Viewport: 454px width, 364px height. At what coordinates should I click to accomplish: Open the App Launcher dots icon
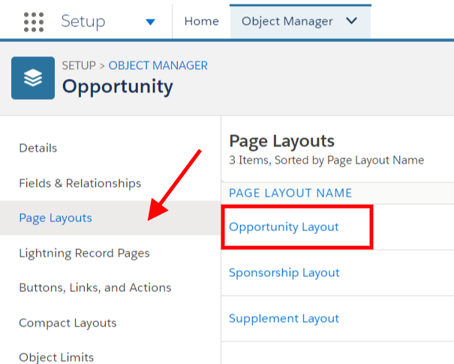pos(34,22)
